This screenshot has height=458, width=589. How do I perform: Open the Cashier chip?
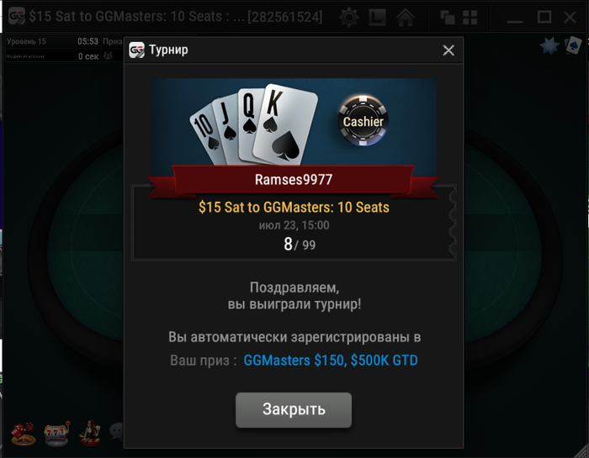click(x=363, y=121)
